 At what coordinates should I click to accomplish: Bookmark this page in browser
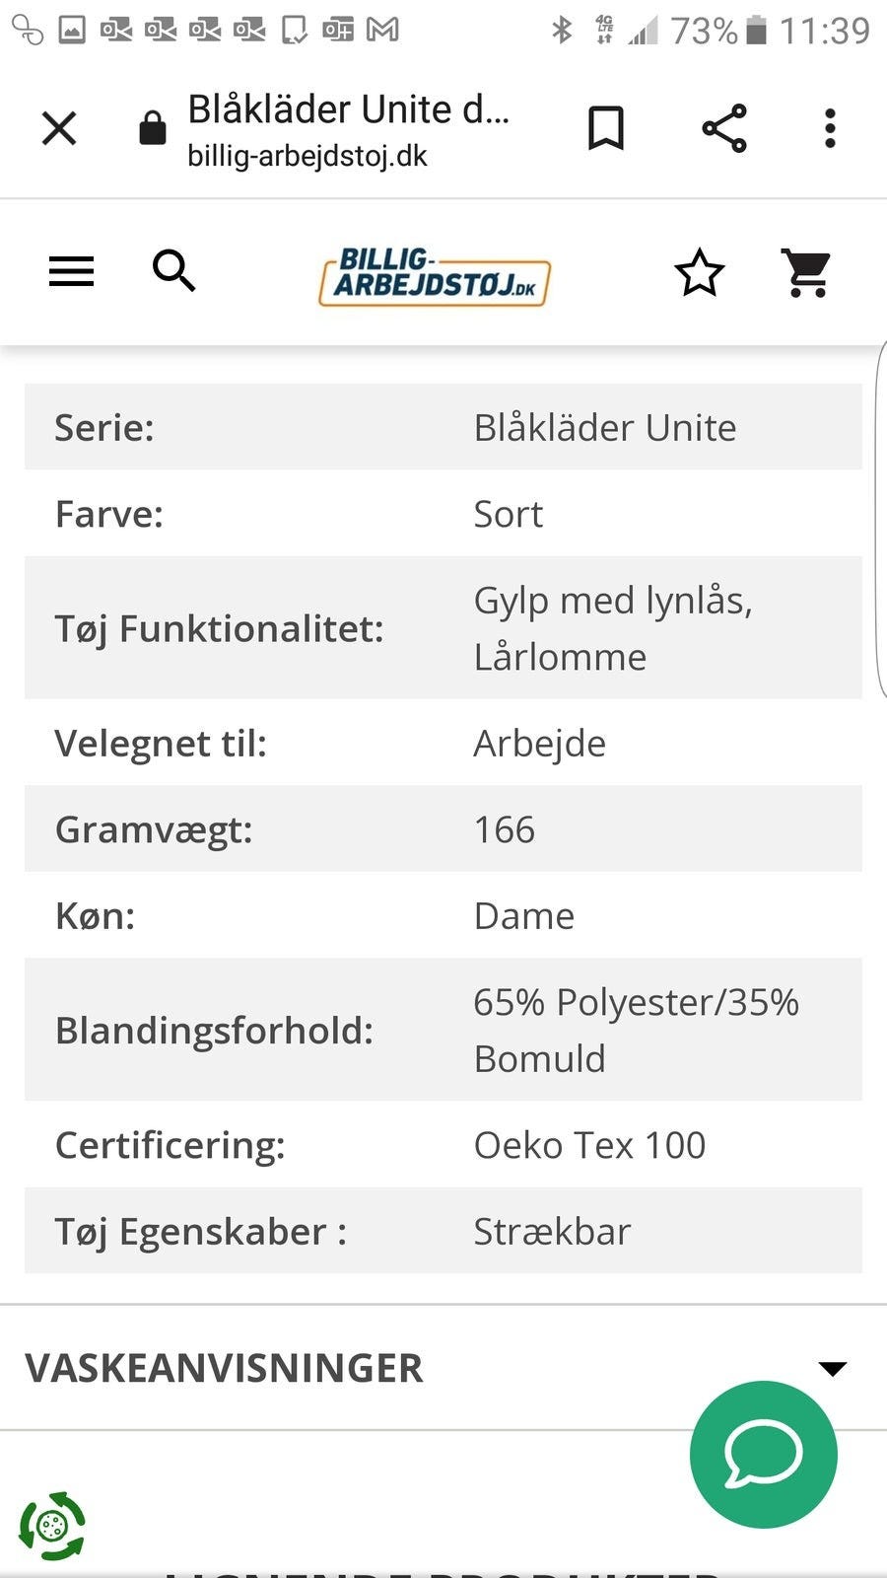pyautogui.click(x=605, y=128)
